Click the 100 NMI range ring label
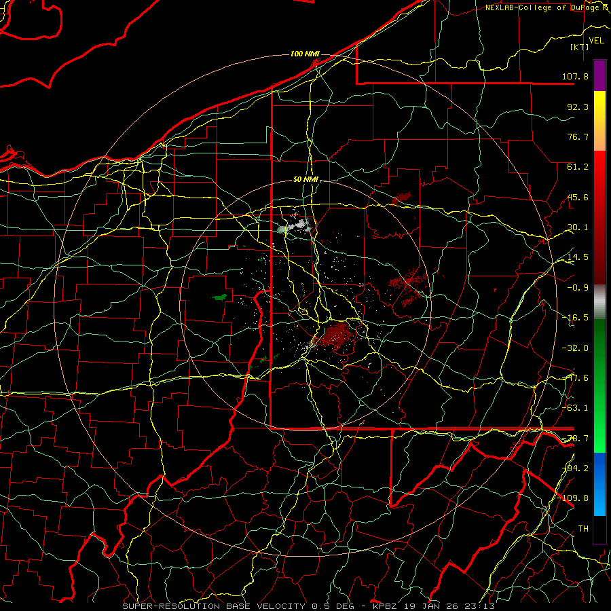611x611 pixels. 305,54
